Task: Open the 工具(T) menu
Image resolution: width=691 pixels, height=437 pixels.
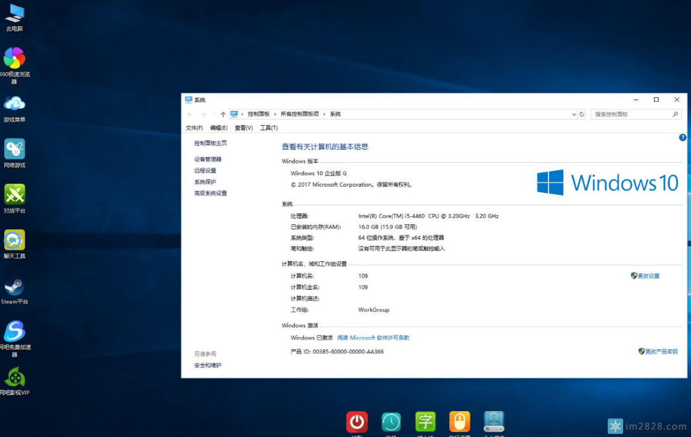Action: (268, 128)
